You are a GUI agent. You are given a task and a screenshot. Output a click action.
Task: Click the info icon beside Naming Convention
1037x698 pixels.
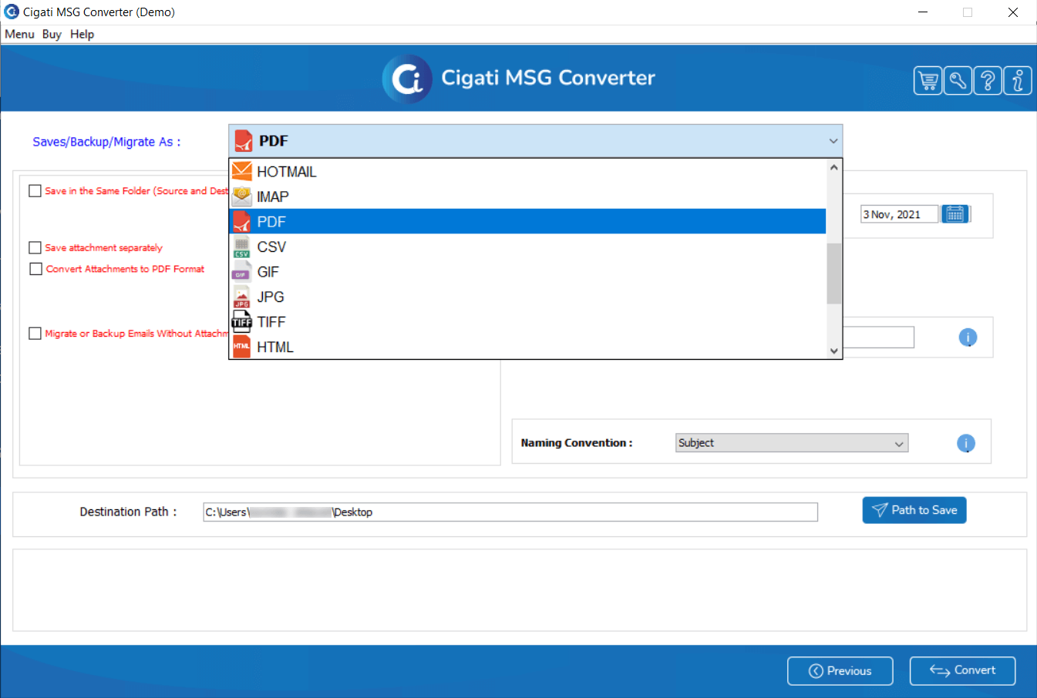coord(966,443)
